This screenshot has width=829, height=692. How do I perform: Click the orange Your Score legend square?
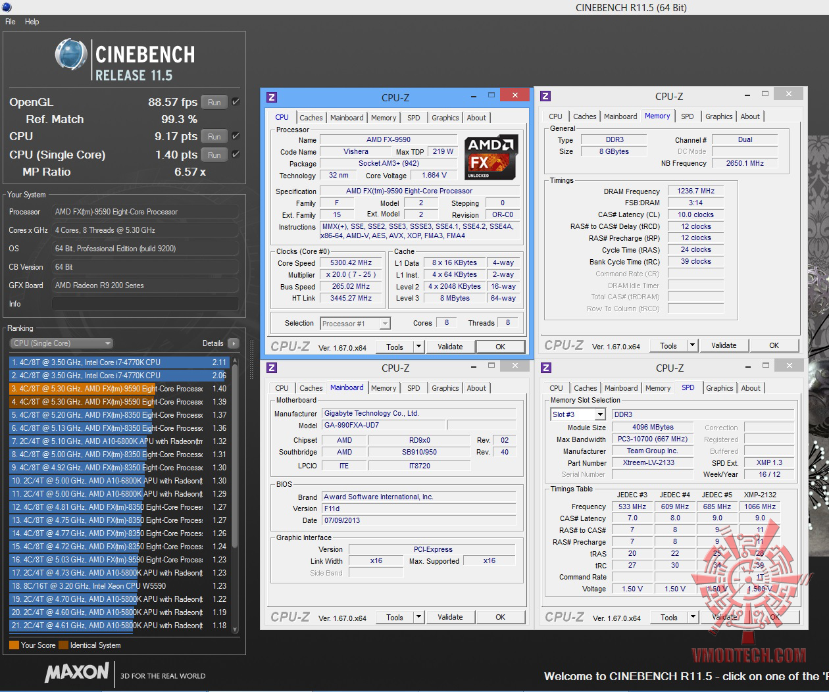tap(14, 645)
